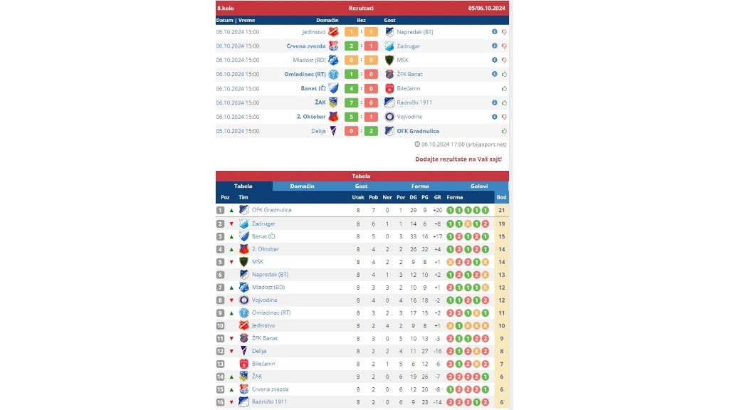Click the Vojvodina club logo in results

[389, 117]
